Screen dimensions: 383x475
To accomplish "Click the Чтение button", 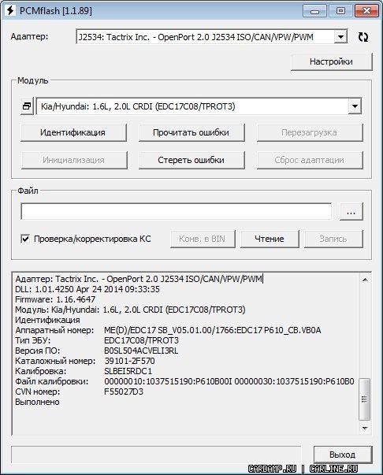I will 270,239.
